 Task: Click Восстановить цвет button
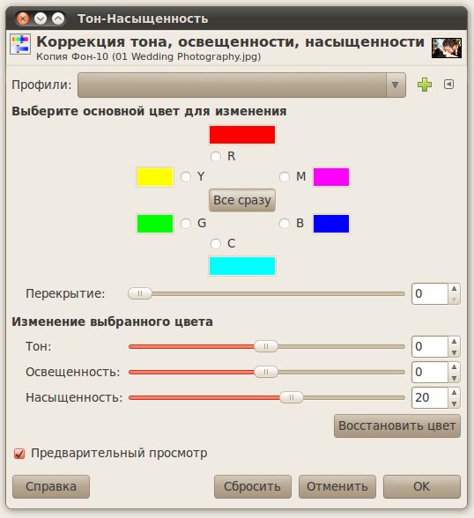click(x=397, y=425)
